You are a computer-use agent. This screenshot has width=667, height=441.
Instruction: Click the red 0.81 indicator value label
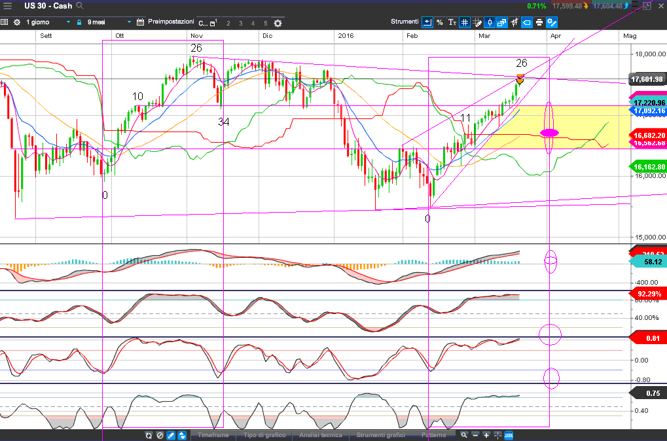(648, 338)
